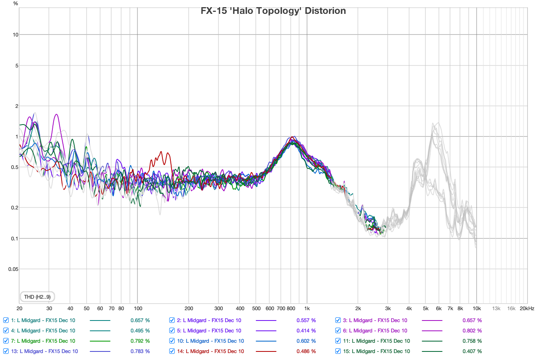Select legend label 6: L Midgard - FX15 Dec 10
The width and height of the screenshot is (537, 357).
click(x=375, y=330)
